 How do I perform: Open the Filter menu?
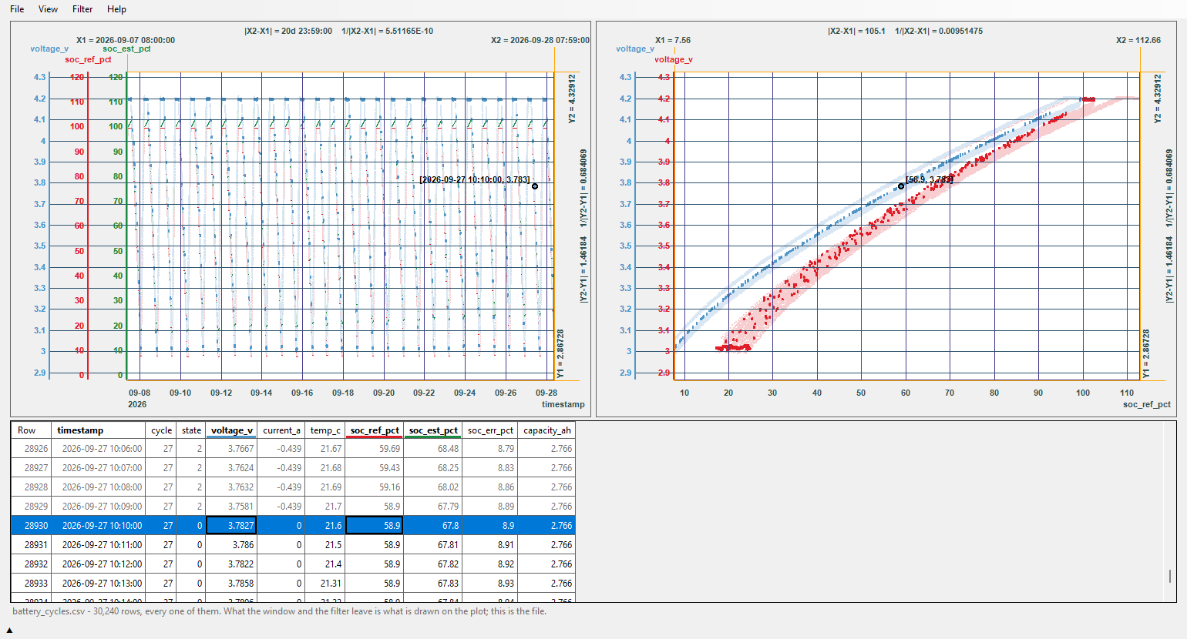coord(82,9)
